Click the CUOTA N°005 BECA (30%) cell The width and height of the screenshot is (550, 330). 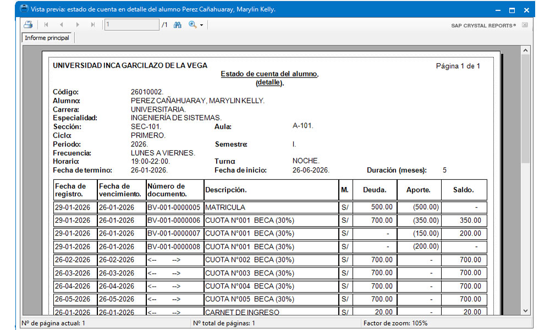271,299
